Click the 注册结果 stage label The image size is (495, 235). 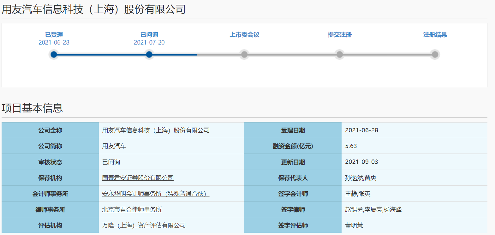(435, 35)
